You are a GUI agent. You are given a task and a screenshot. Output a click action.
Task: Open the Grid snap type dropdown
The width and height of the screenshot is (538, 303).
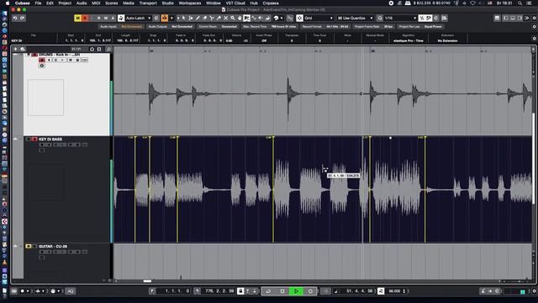point(319,18)
